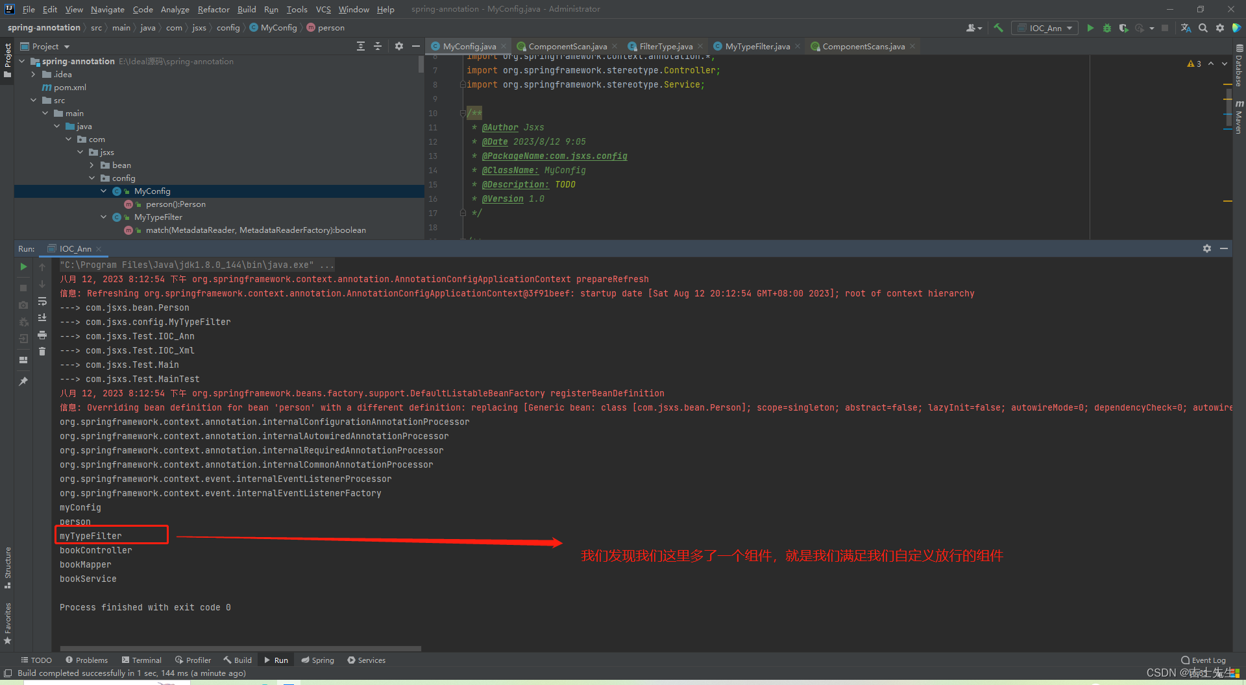This screenshot has width=1246, height=685.
Task: Open the Project view selector dropdown
Action: click(45, 46)
